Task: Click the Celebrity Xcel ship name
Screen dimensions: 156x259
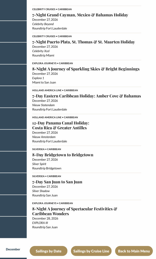Action: [x=41, y=51]
